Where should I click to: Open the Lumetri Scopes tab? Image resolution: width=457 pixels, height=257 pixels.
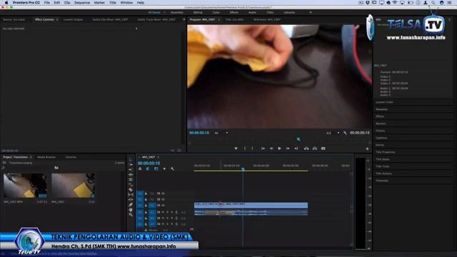(73, 19)
